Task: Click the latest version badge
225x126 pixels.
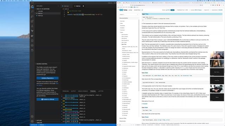Action: pyautogui.click(x=173, y=10)
